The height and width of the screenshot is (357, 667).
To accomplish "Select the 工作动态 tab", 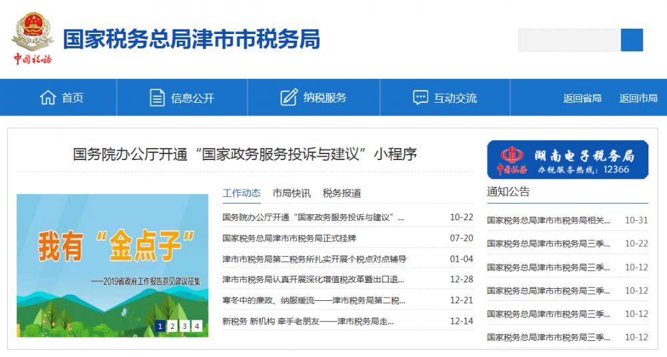I will pos(241,193).
